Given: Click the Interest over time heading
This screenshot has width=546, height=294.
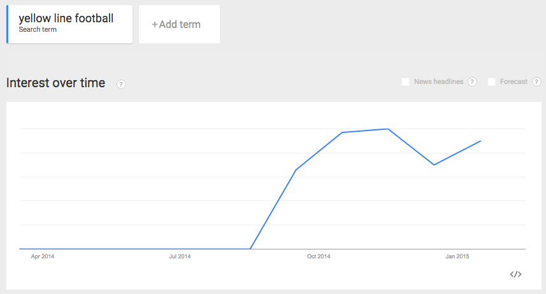Looking at the screenshot, I should 55,83.
